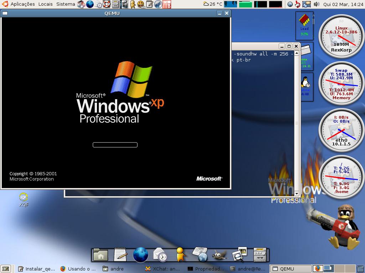
Task: Click the Linux kernel RexKorp gauge
Action: [x=341, y=37]
